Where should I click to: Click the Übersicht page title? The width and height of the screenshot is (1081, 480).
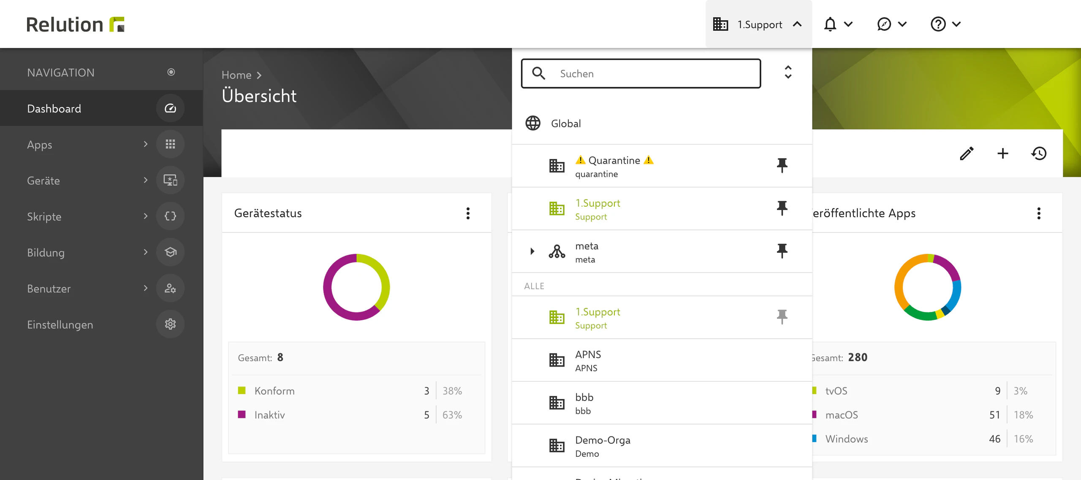(259, 96)
